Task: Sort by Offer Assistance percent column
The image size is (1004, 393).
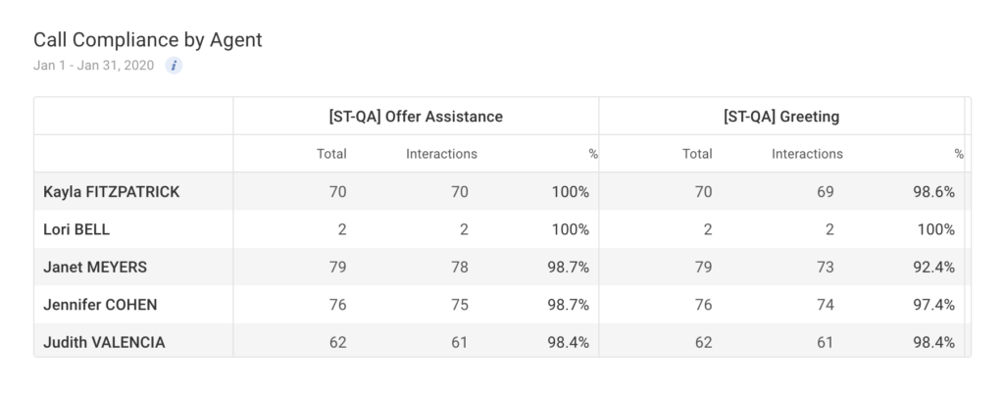Action: coord(593,155)
